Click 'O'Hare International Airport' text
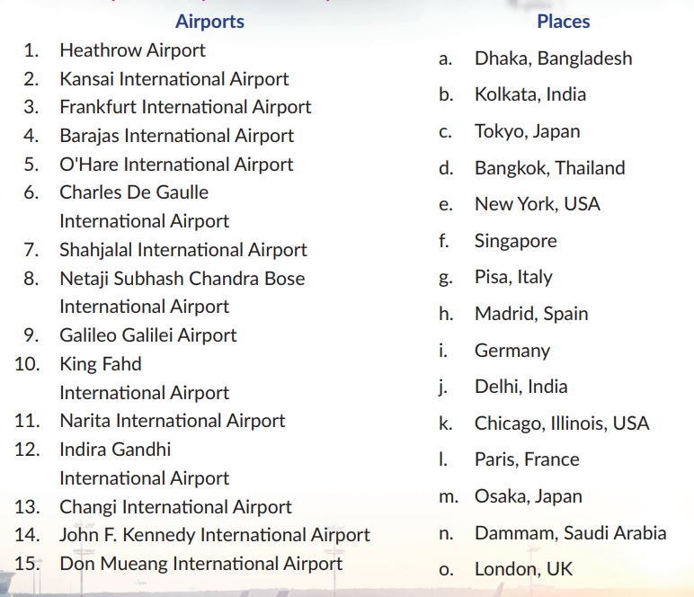The image size is (694, 597). coord(176,165)
